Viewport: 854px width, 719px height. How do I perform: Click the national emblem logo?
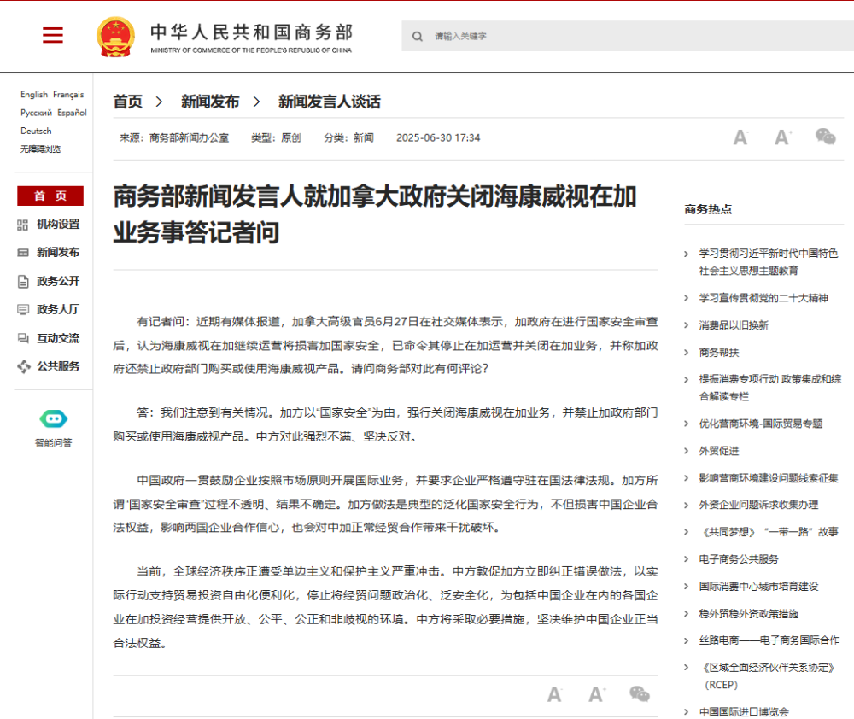click(x=115, y=37)
